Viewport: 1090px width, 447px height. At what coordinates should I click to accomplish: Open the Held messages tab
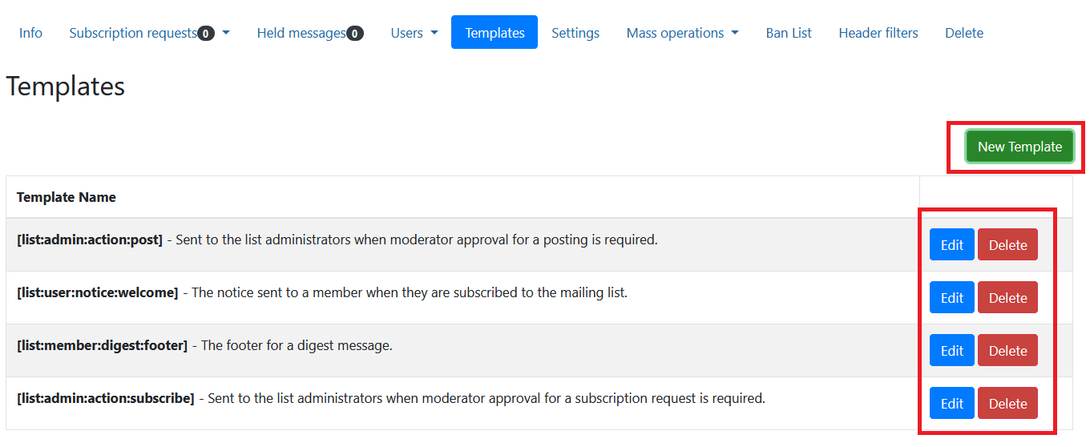tap(309, 33)
